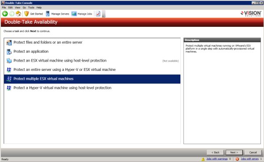This screenshot has height=162, width=264.
Task: Go to the Home icon in toolbar
Action: (x=18, y=14)
